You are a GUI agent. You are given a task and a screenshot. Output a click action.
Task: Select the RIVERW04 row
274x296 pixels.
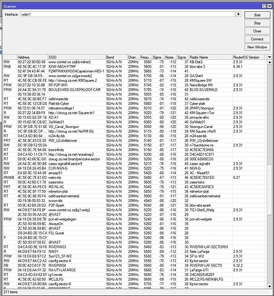point(135,265)
